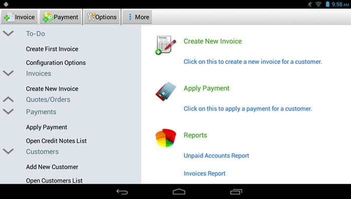Tap the Payment toolbar button
The width and height of the screenshot is (351, 199).
[x=61, y=17]
